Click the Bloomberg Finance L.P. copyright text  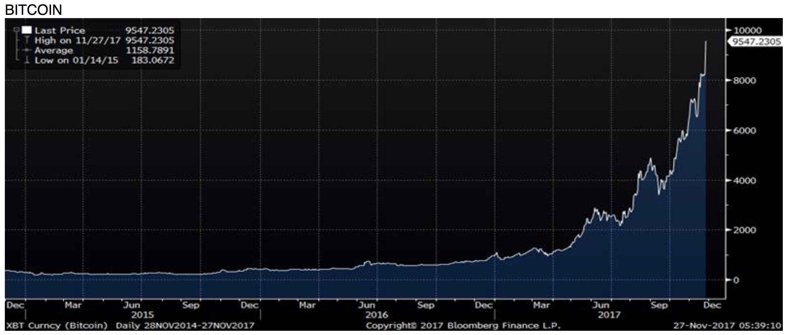(463, 325)
